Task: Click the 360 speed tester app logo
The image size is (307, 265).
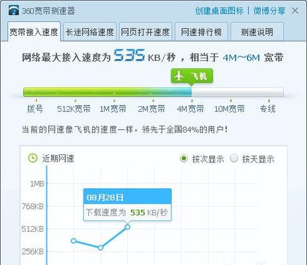Action: click(14, 11)
